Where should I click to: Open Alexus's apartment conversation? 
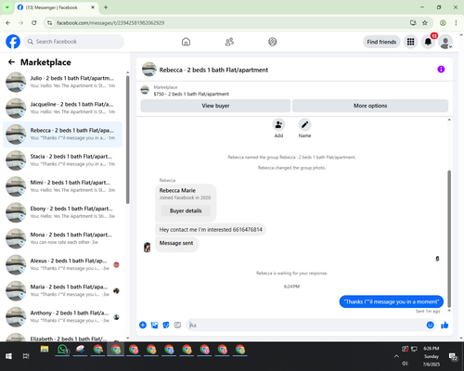pyautogui.click(x=62, y=264)
